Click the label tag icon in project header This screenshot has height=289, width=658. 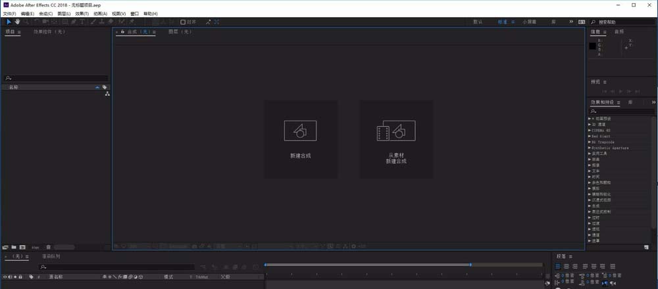[x=105, y=87]
